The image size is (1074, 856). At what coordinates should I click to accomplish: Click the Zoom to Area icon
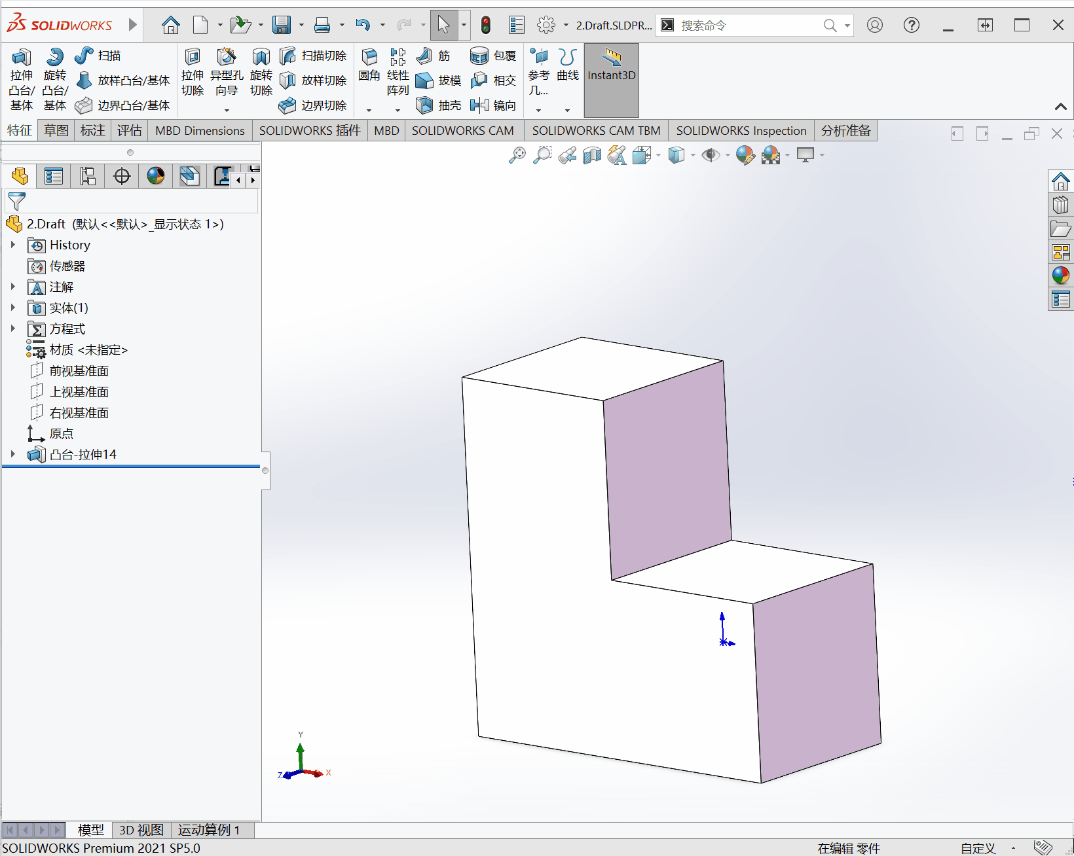coord(542,155)
